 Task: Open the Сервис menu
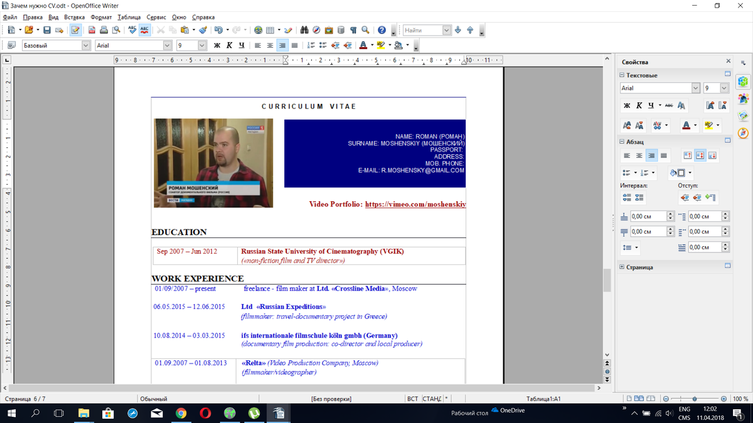coord(156,18)
